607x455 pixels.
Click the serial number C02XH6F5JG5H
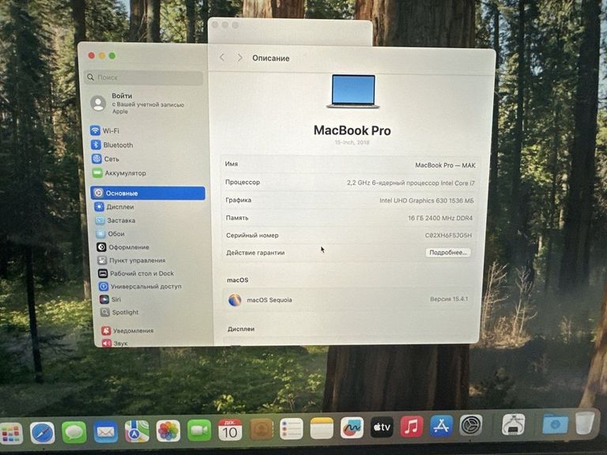click(x=448, y=235)
